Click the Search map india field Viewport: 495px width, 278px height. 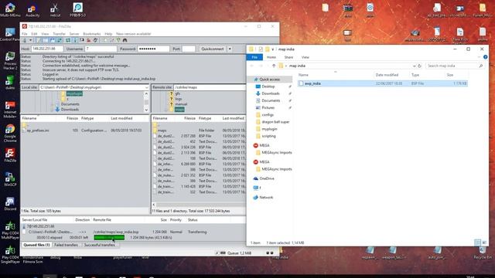(456, 66)
